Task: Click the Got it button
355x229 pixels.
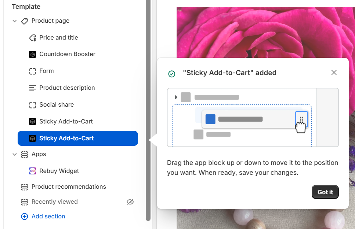Action: click(x=325, y=192)
